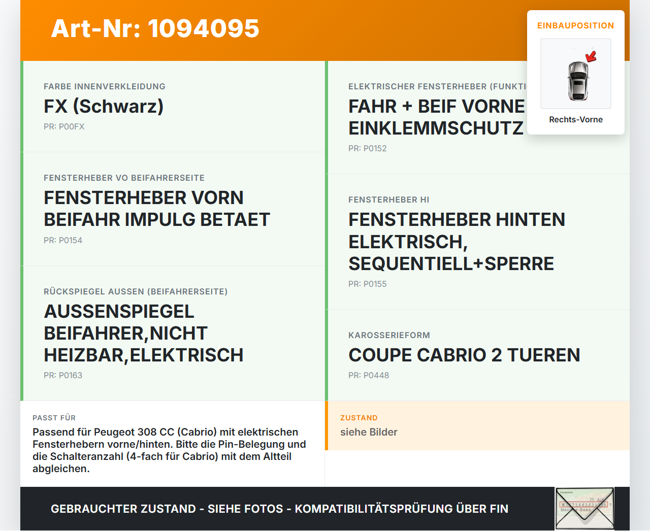Click the PR: P0152 code
The height and width of the screenshot is (531, 650).
[368, 149]
